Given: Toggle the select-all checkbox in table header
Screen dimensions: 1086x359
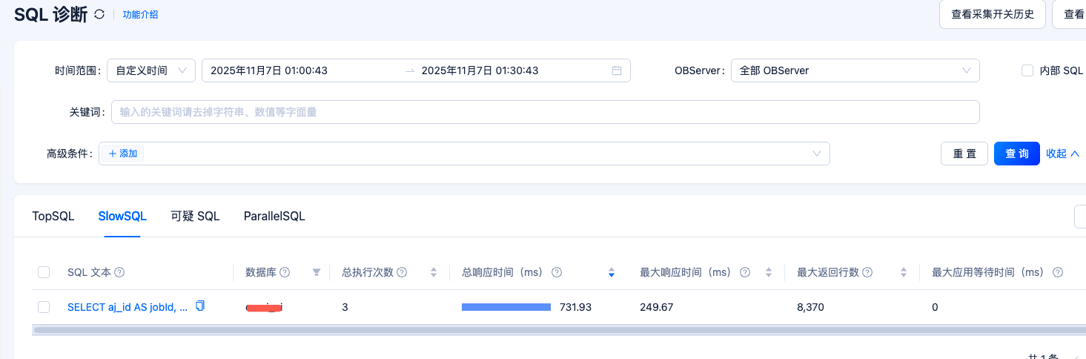Looking at the screenshot, I should point(44,272).
